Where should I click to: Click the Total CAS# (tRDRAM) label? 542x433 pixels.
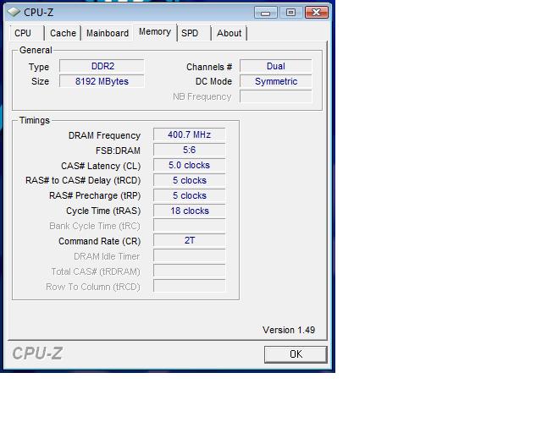click(96, 271)
